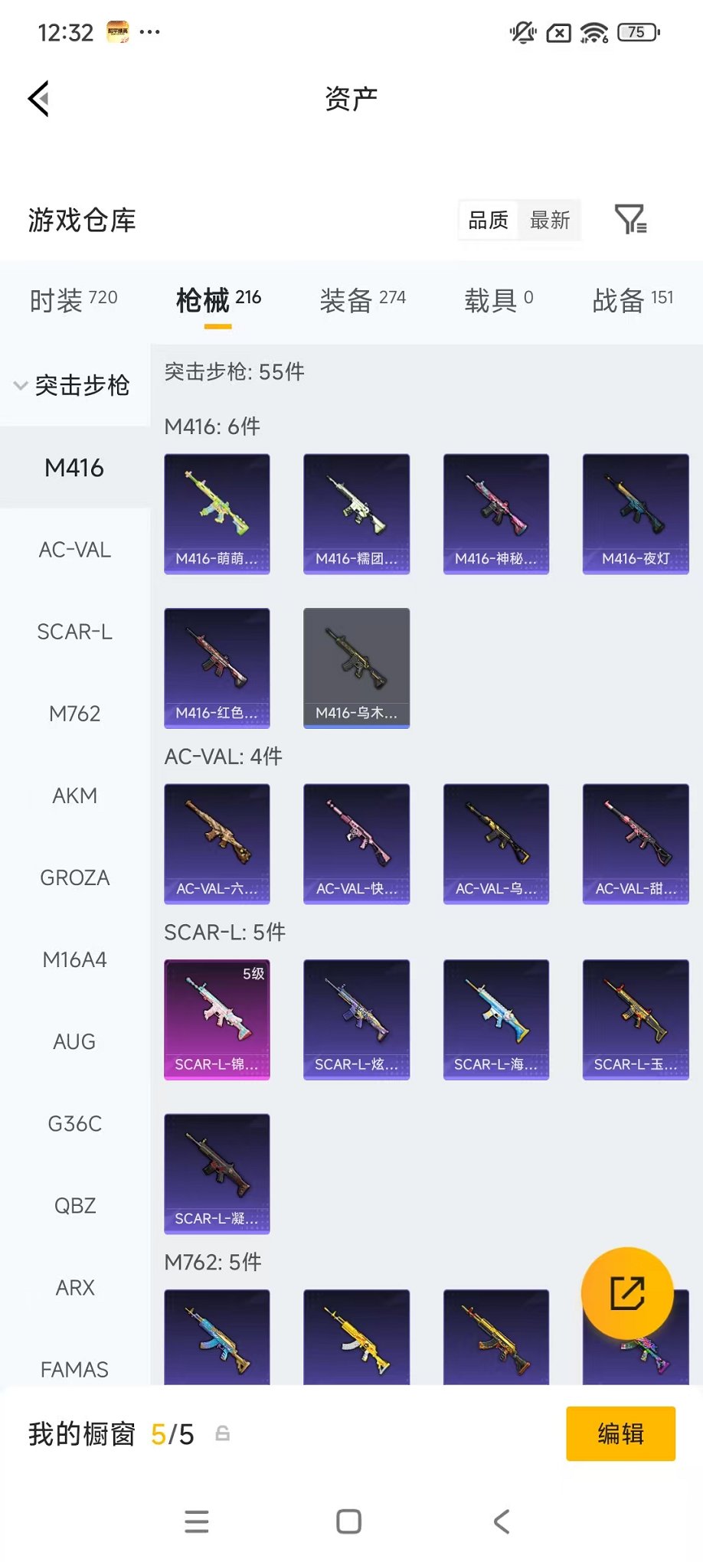Image resolution: width=703 pixels, height=1562 pixels.
Task: Select the 品质 sort option
Action: [489, 221]
